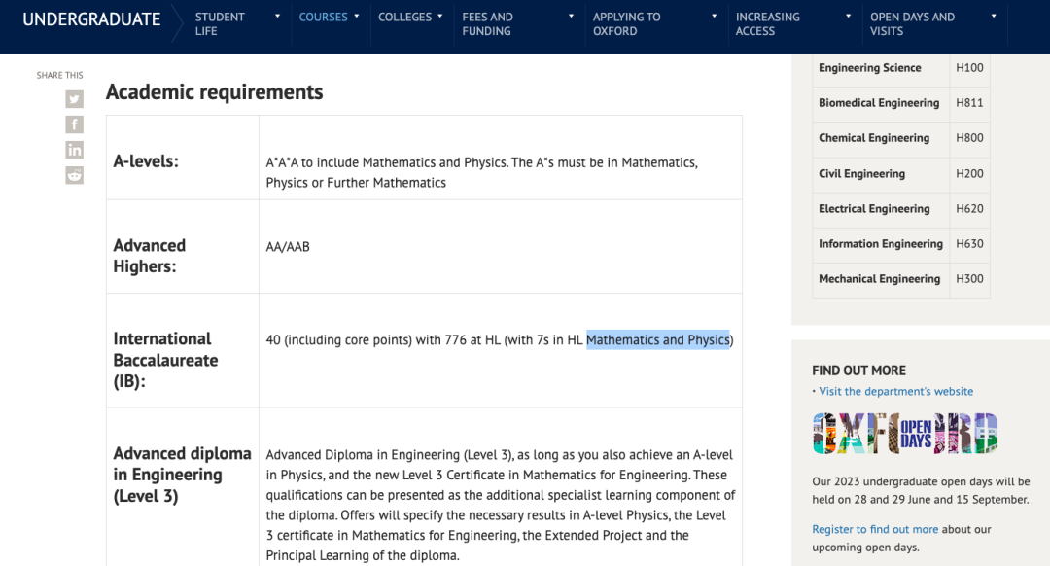Viewport: 1050px width, 566px height.
Task: Open the Fees and Funding arrow
Action: (x=572, y=17)
